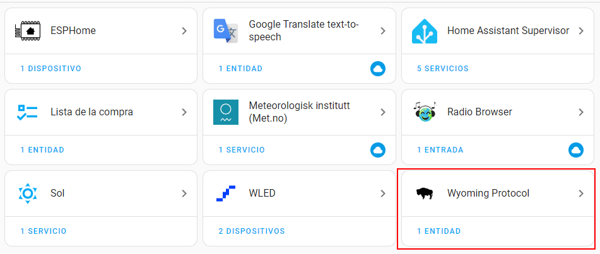This screenshot has width=600, height=254.
Task: Click cloud icon on Google Translate card
Action: tap(378, 69)
